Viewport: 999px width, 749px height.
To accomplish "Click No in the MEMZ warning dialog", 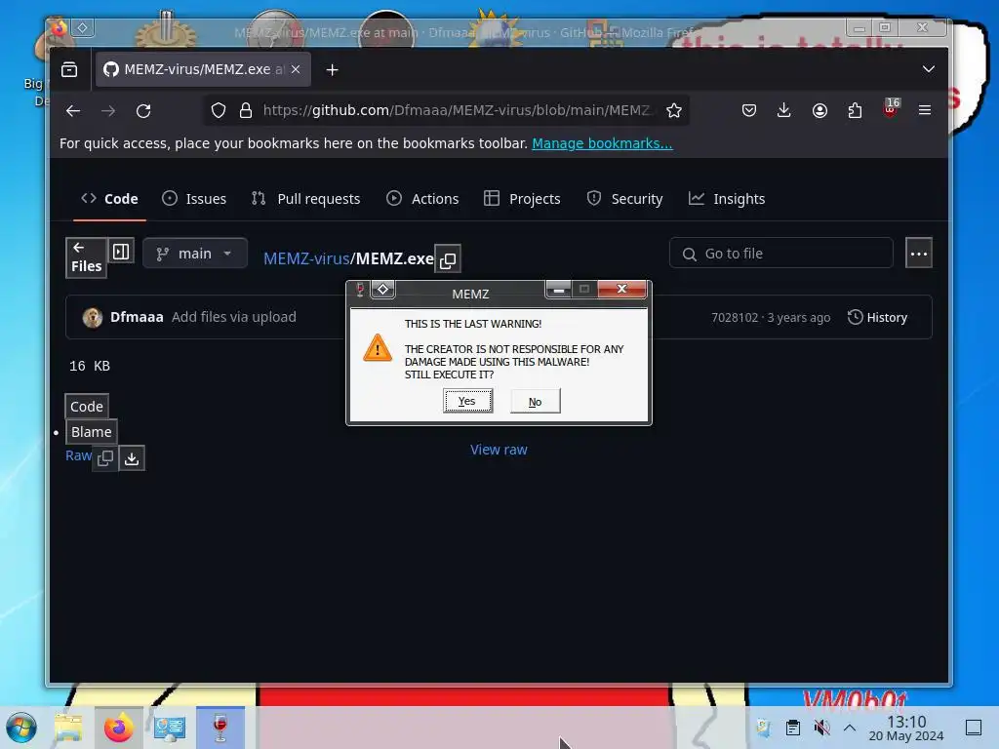I will click(x=536, y=401).
